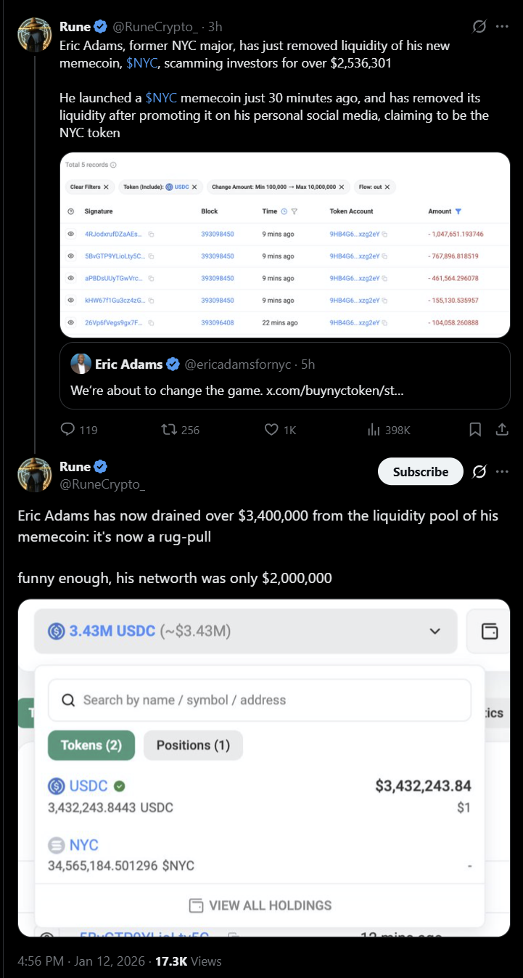Repost the tweet with 256 reposts
The image size is (523, 978).
click(x=168, y=430)
